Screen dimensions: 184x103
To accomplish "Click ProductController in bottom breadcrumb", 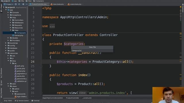I will point(72,98).
